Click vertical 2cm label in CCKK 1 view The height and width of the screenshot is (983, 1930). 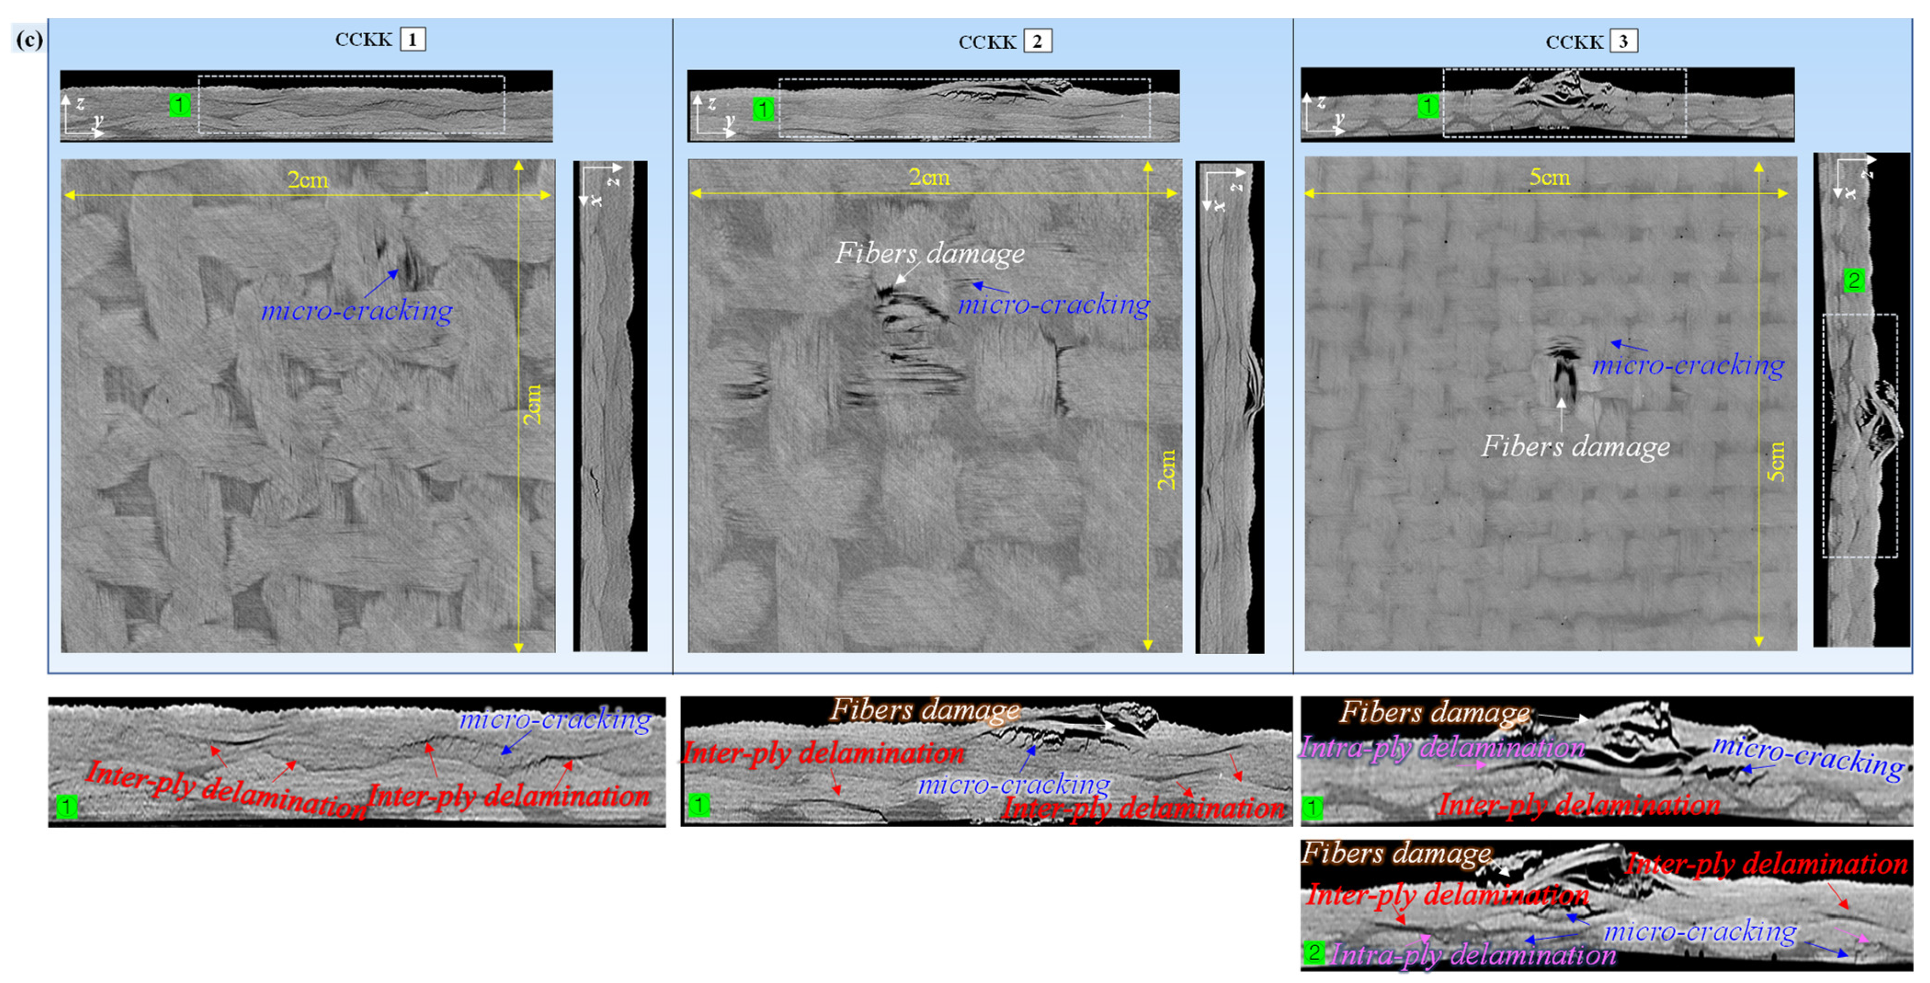click(x=532, y=405)
